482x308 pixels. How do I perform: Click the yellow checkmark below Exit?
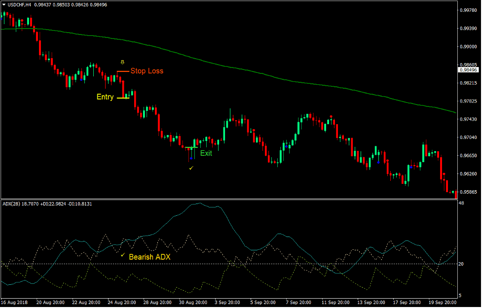191,168
